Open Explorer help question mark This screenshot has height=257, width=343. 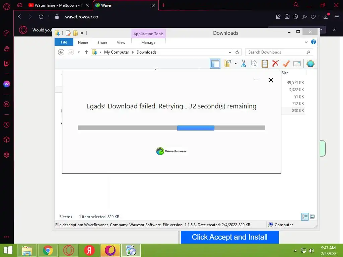(314, 42)
